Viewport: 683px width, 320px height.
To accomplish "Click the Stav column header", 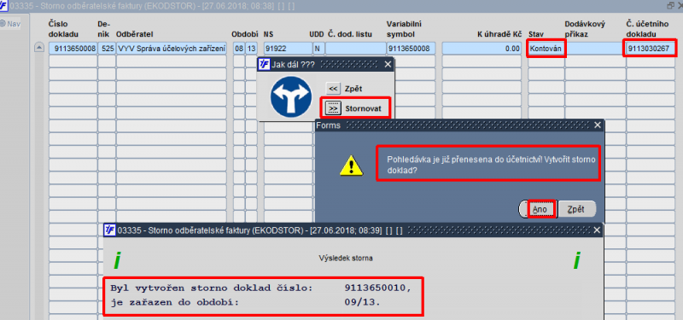I will (x=535, y=34).
